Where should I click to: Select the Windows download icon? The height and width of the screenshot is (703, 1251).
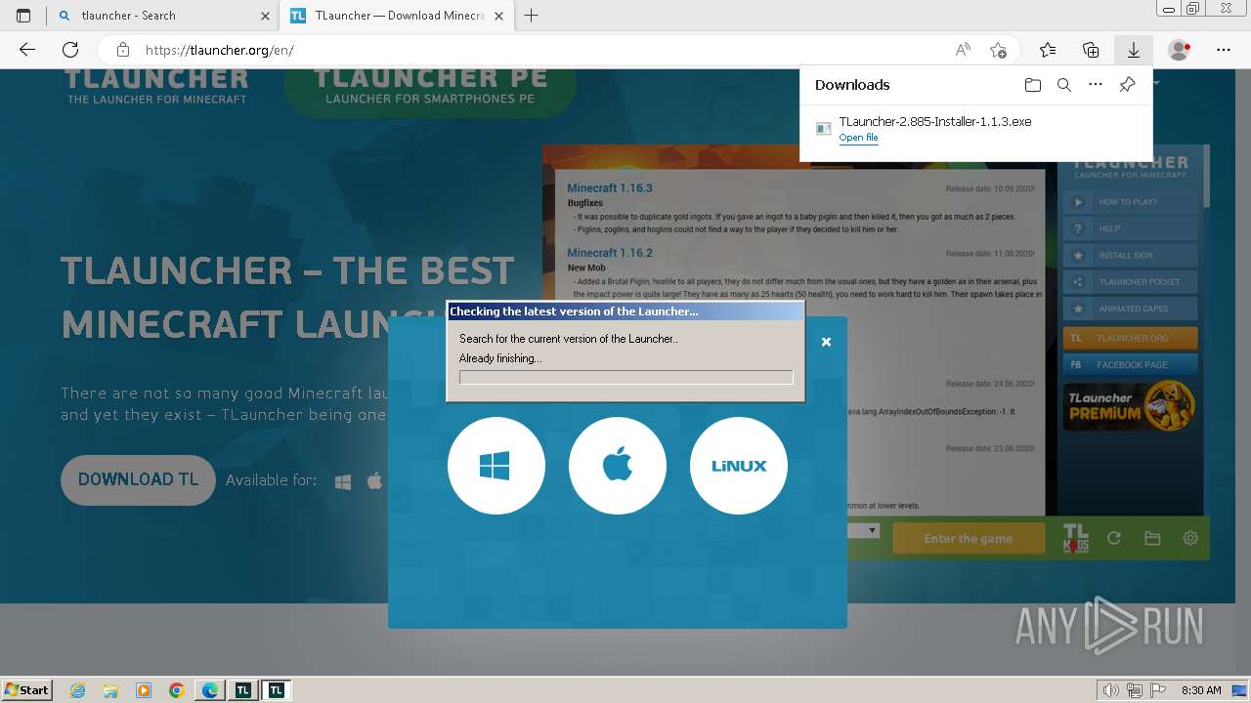(x=496, y=466)
